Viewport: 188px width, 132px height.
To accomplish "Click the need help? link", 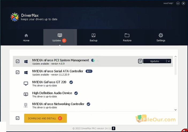I will (x=168, y=3).
